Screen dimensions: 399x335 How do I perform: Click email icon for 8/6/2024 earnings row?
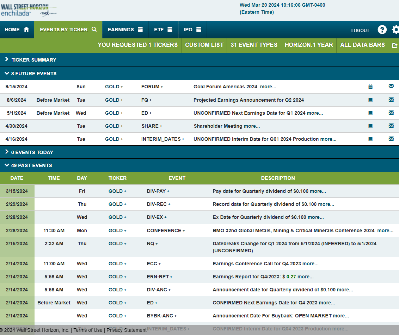click(x=391, y=100)
